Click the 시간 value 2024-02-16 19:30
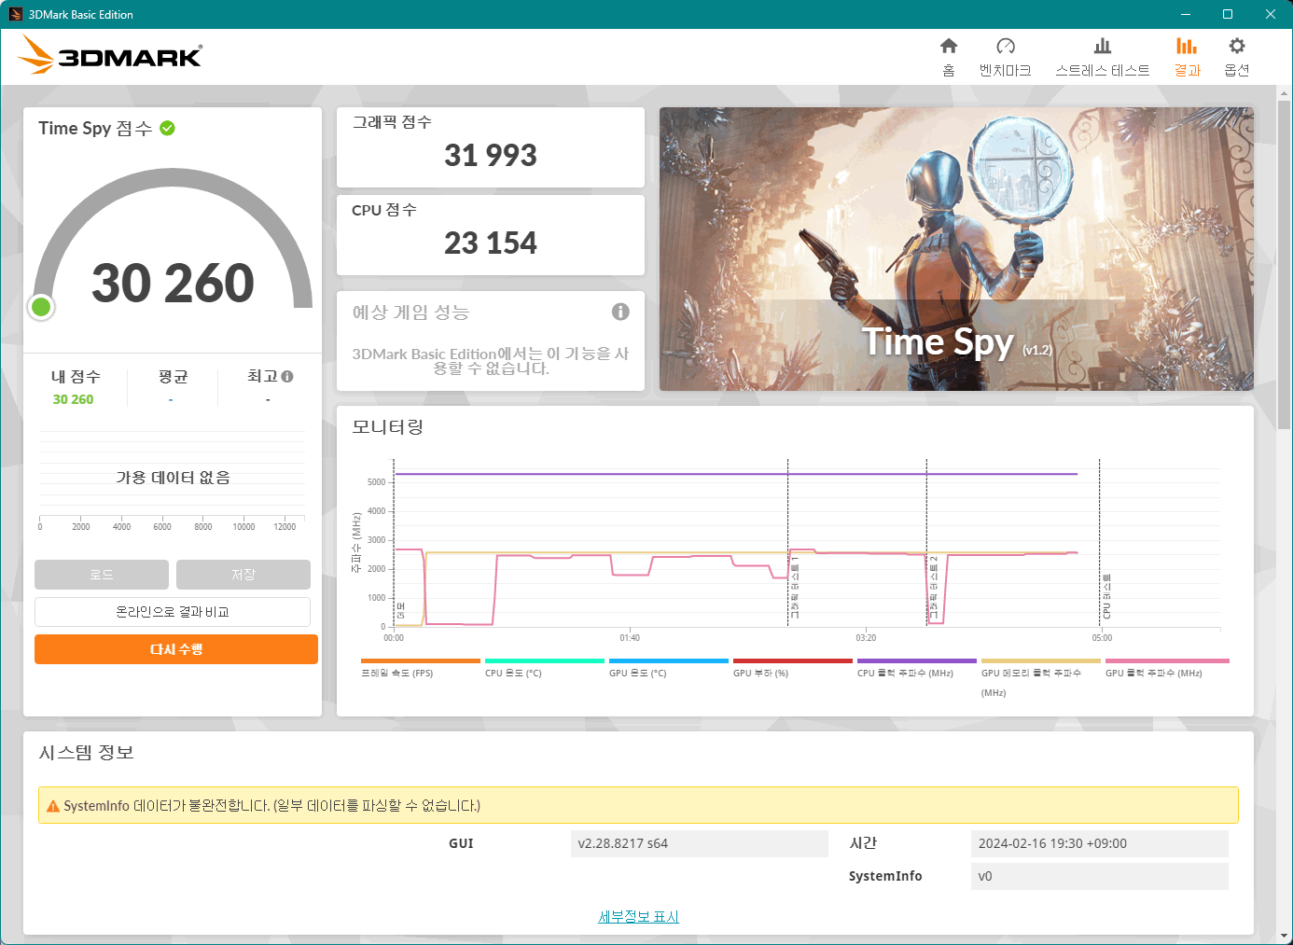Image resolution: width=1293 pixels, height=945 pixels. (1100, 843)
